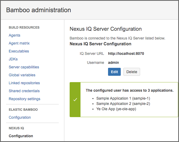Open the JDKs link
Image resolution: width=179 pixels, height=142 pixels.
point(13,59)
